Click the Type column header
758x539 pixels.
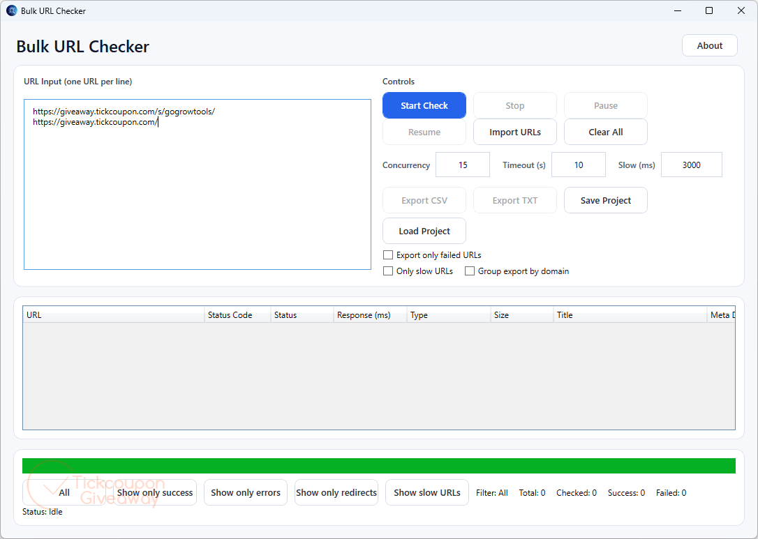point(449,315)
